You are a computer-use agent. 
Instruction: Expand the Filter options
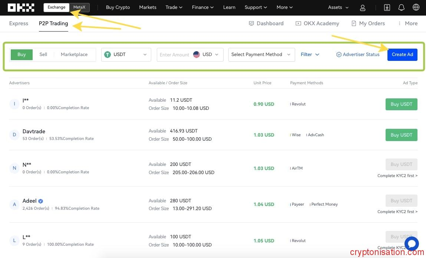[x=310, y=55]
